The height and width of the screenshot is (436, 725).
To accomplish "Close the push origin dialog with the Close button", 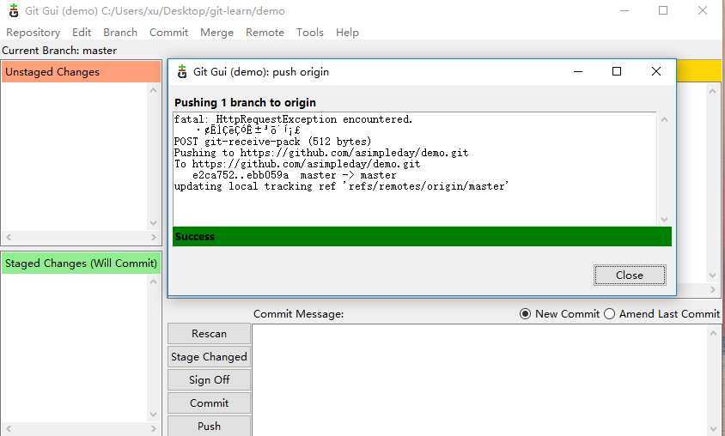I will click(x=630, y=276).
